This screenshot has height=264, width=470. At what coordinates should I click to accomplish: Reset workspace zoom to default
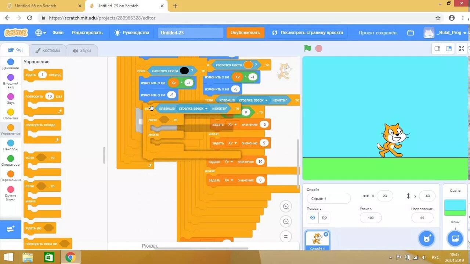coord(286,236)
